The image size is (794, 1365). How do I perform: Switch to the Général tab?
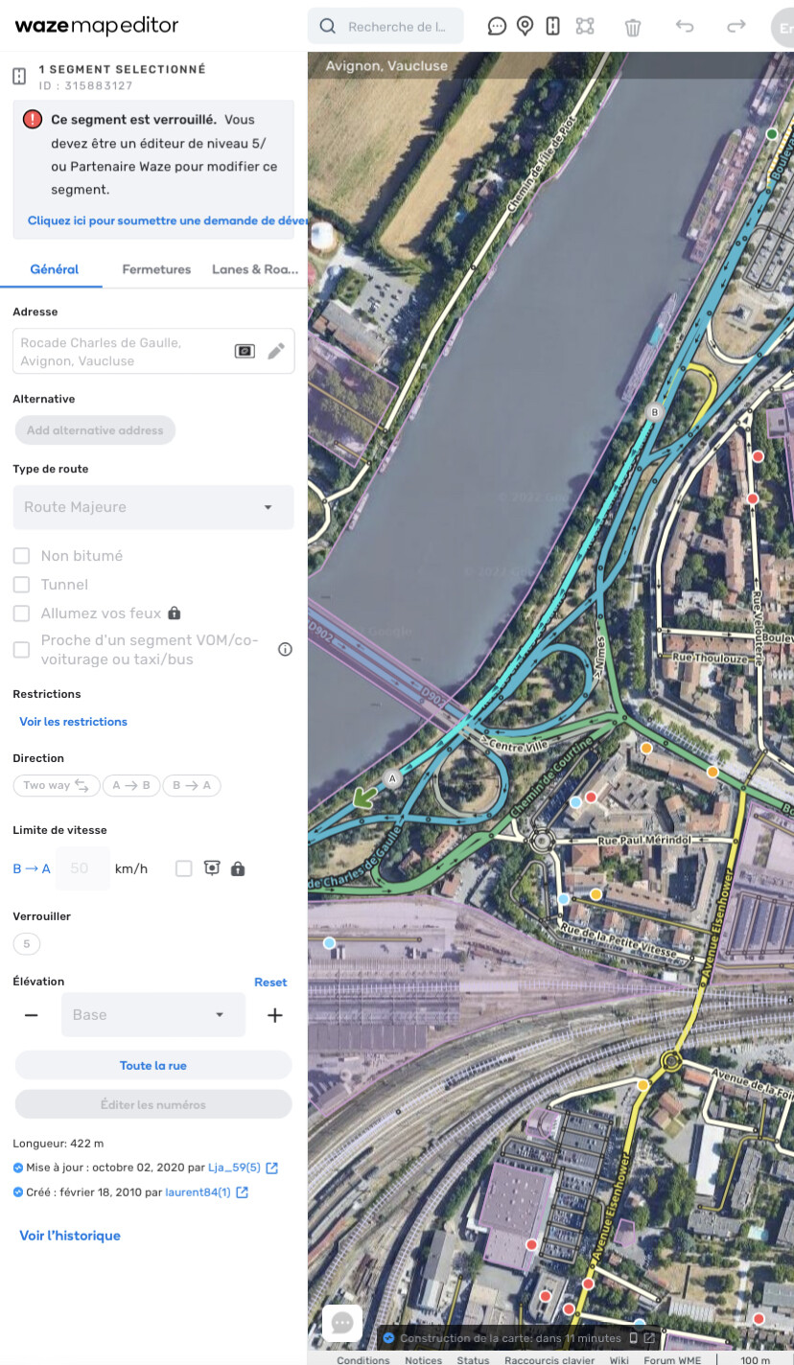pos(54,269)
